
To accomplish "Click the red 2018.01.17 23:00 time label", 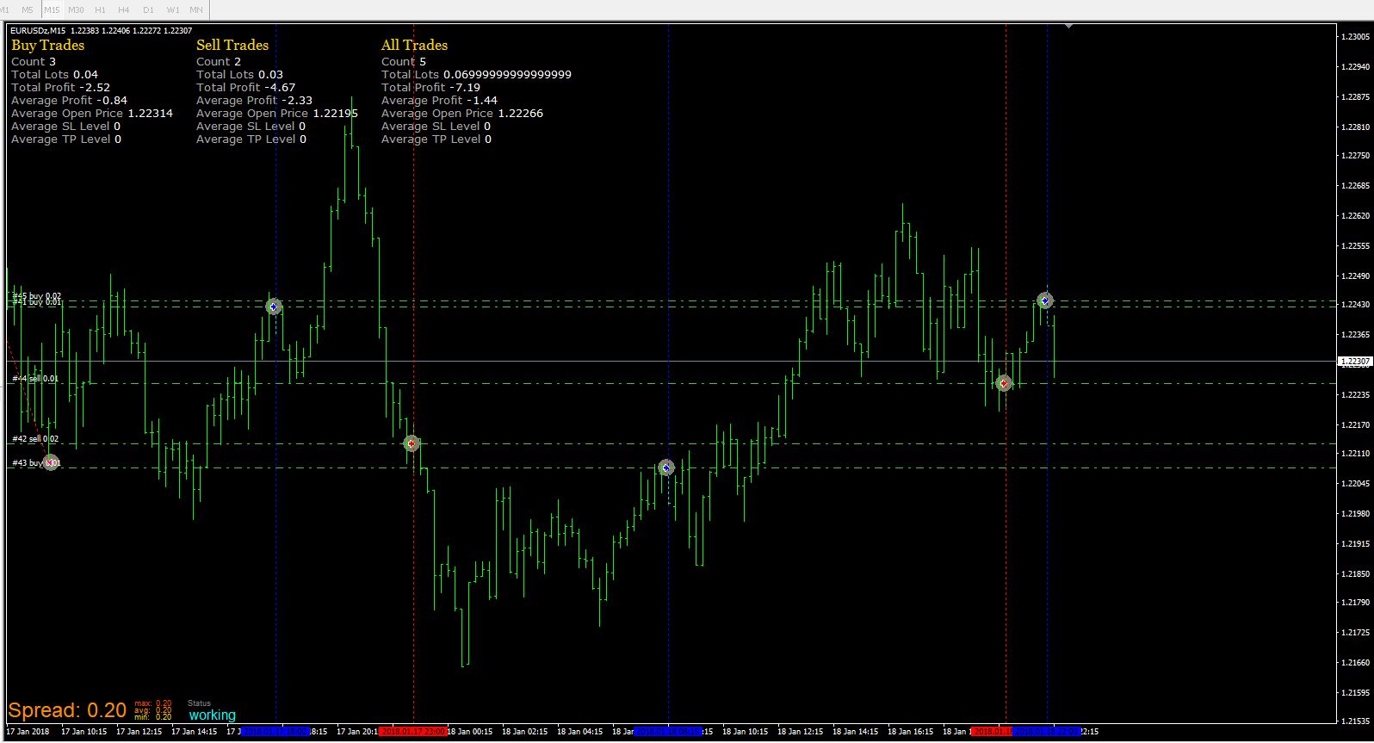I will coord(412,732).
